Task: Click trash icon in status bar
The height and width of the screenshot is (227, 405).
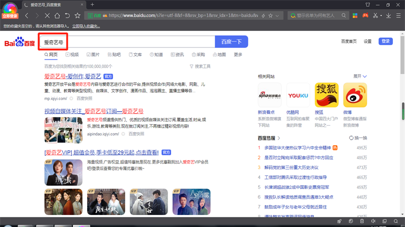Action: coord(362,221)
